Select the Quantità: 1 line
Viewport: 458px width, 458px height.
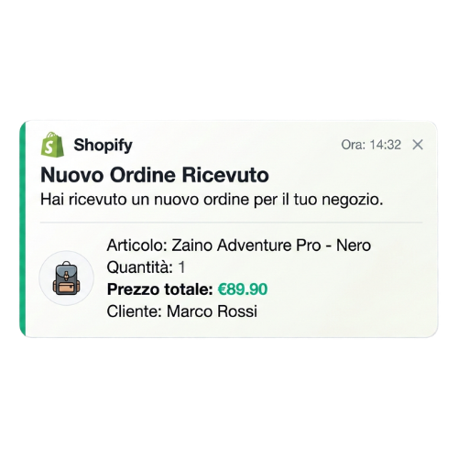tap(146, 267)
